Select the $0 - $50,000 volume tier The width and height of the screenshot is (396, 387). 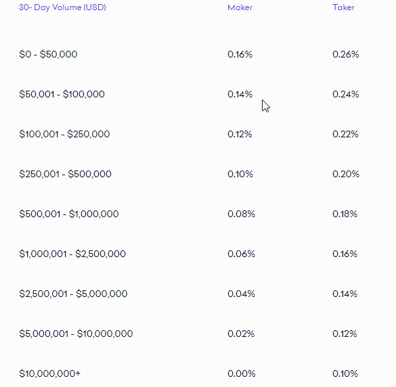pos(48,54)
